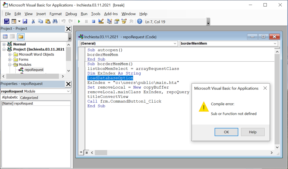Image resolution: width=288 pixels, height=169 pixels.
Task: Expand the Normal project node
Action: pyautogui.click(x=4, y=44)
